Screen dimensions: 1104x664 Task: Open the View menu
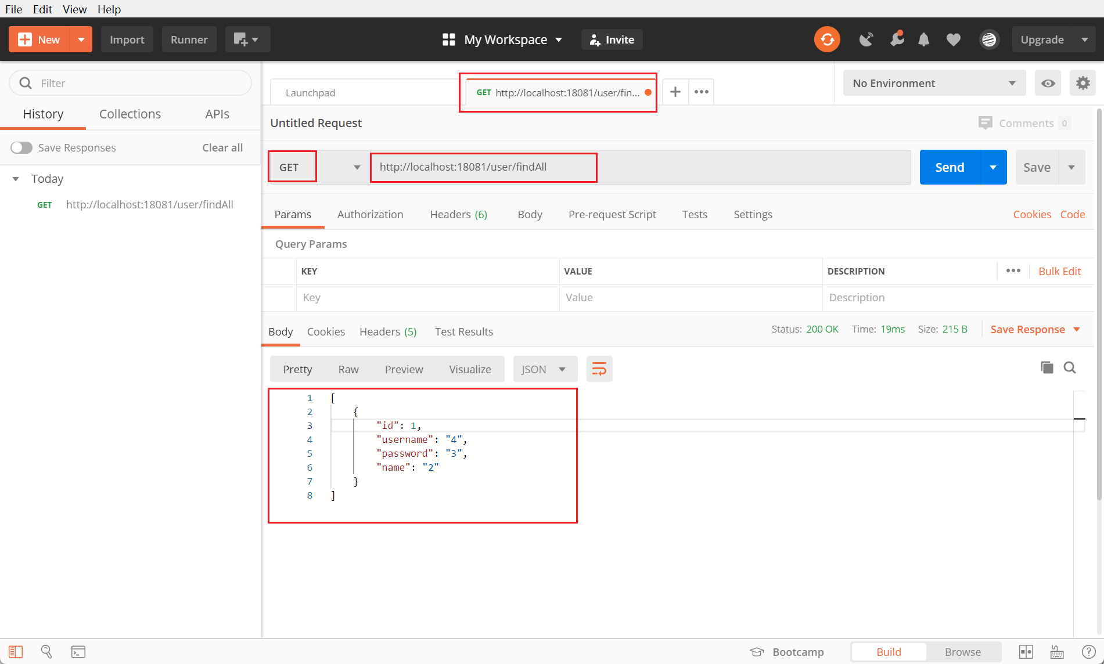point(74,9)
